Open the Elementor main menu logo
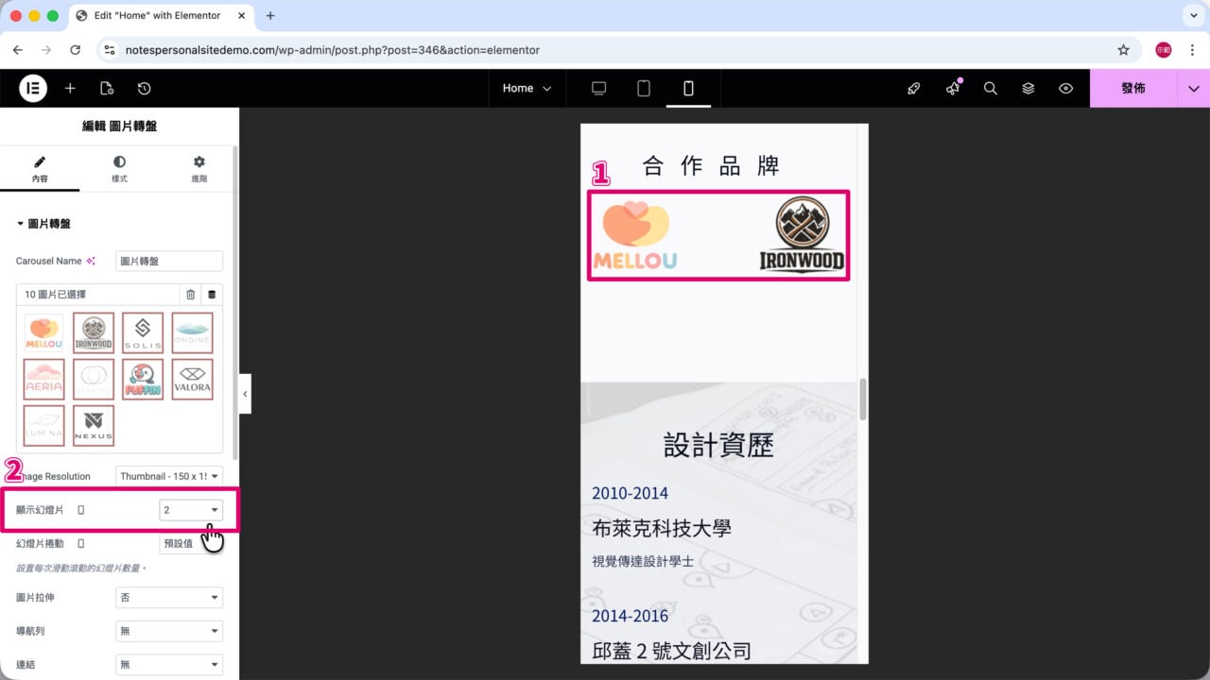Image resolution: width=1210 pixels, height=680 pixels. pos(33,88)
